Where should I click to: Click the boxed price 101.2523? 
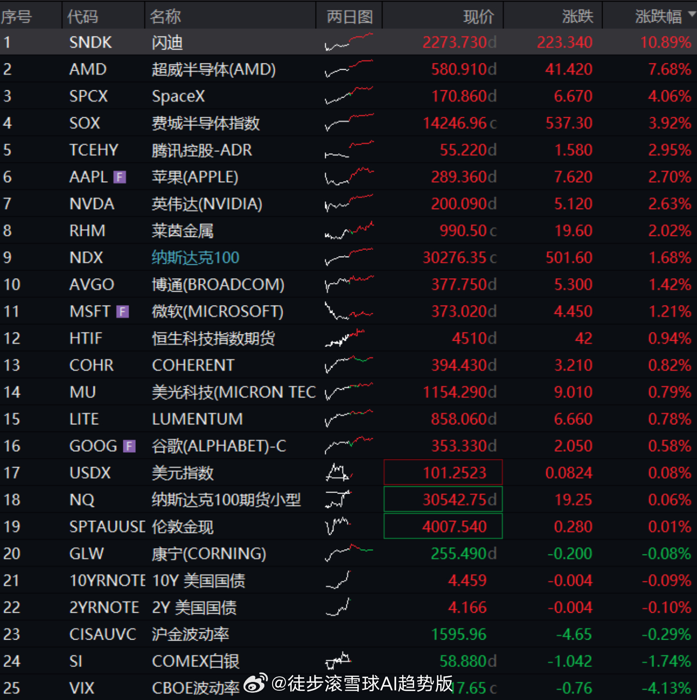pyautogui.click(x=443, y=472)
